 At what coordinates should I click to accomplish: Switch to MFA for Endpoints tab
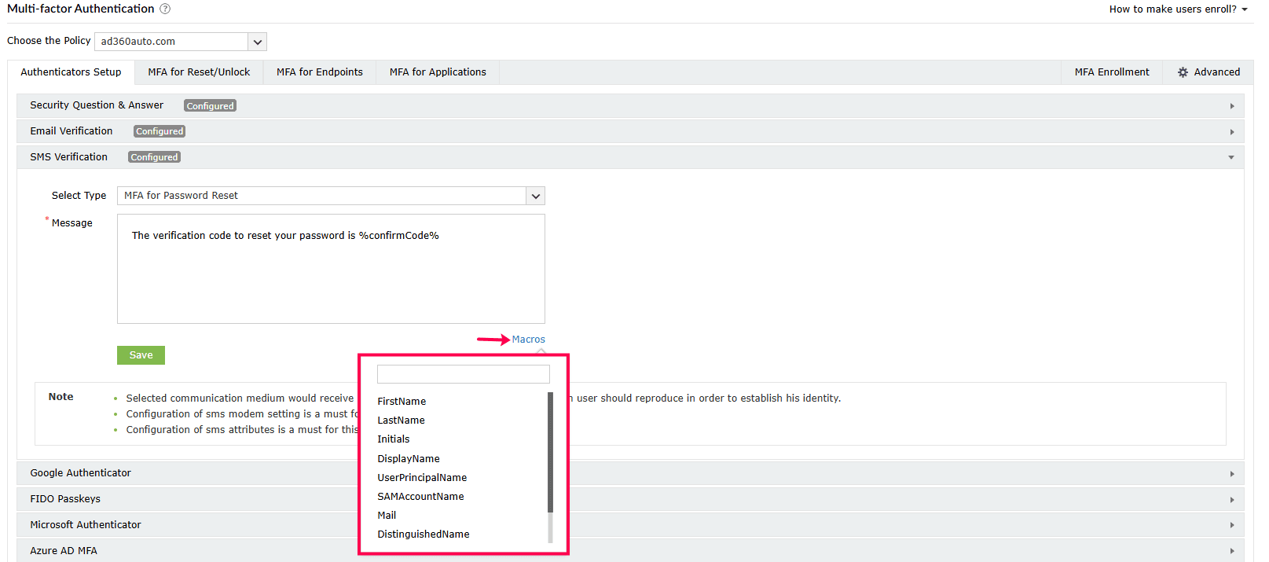point(319,72)
